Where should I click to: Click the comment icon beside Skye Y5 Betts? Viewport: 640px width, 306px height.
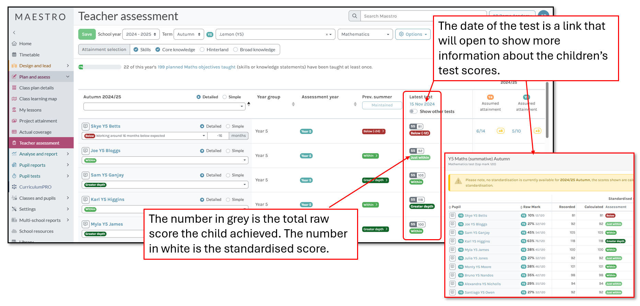(x=85, y=126)
